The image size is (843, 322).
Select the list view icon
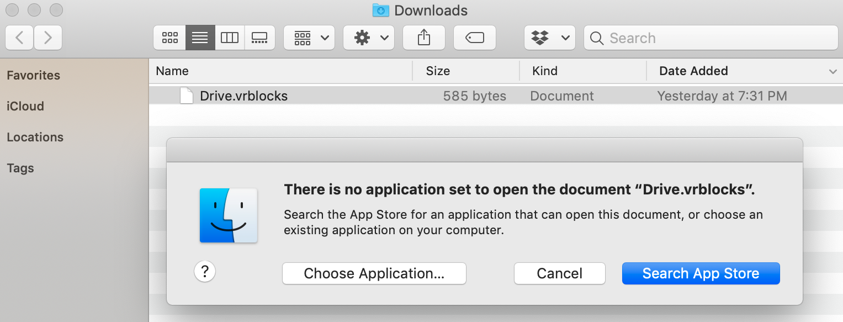[199, 38]
